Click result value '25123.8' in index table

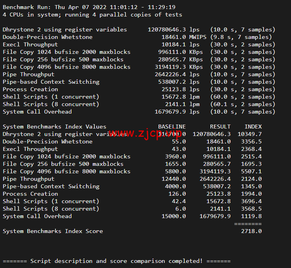coord(218,194)
